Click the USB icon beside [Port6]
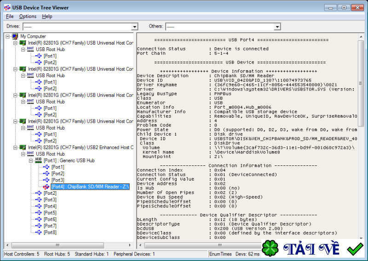 (38, 219)
